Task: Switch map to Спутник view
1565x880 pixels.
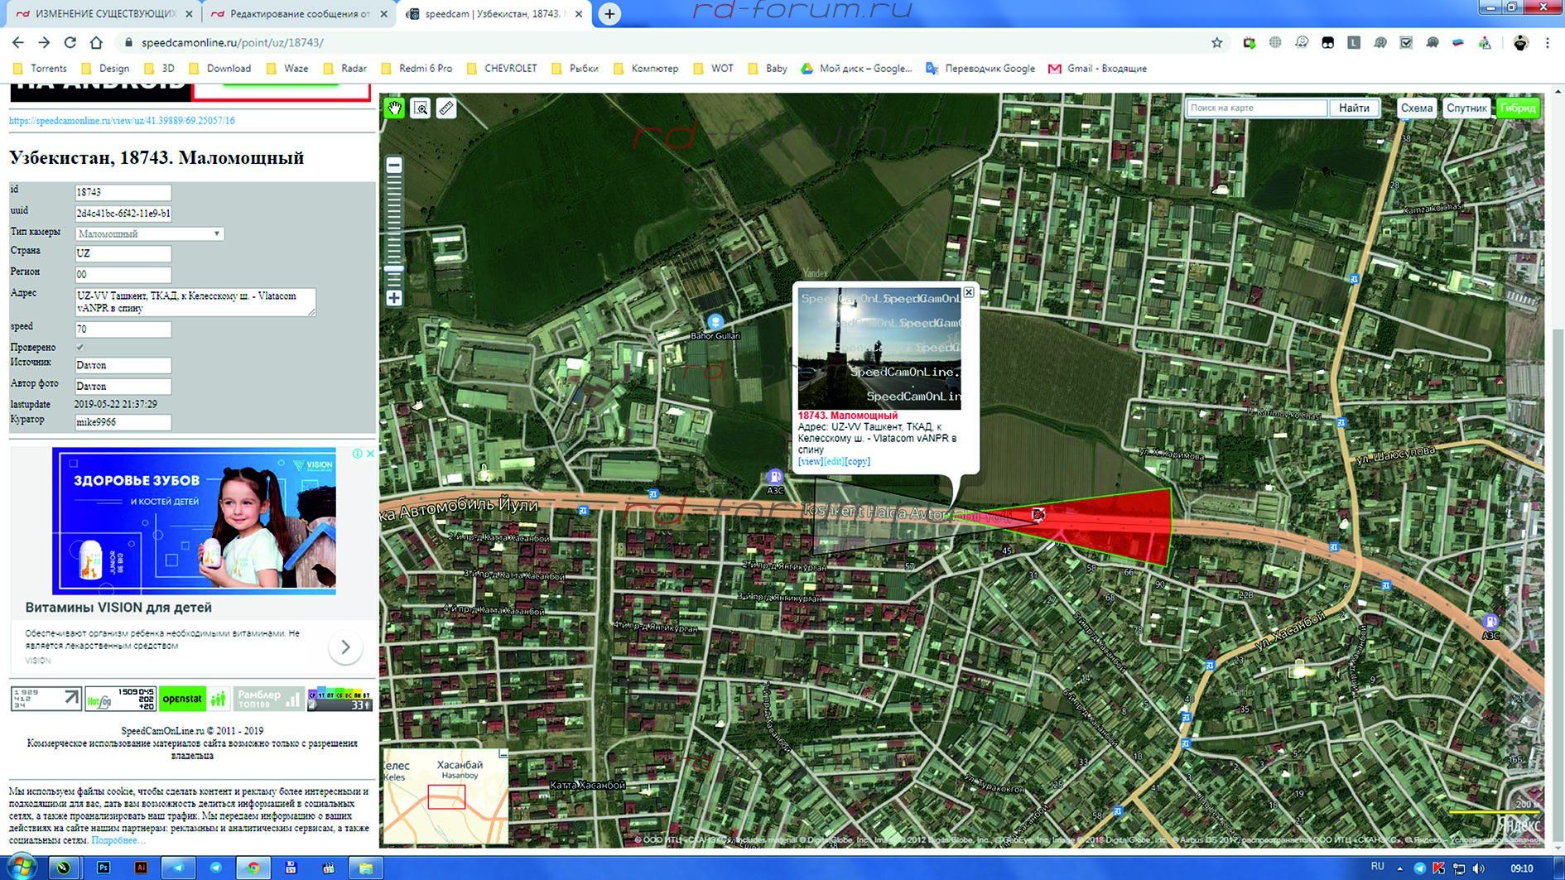Action: pyautogui.click(x=1466, y=108)
